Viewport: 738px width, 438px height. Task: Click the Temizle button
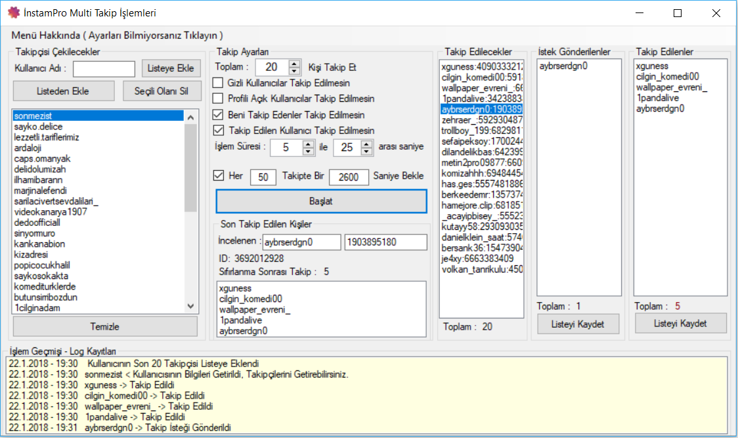105,326
